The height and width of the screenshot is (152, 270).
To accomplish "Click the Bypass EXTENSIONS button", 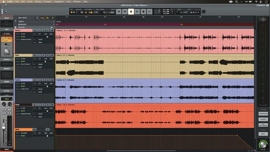I will click(x=263, y=114).
